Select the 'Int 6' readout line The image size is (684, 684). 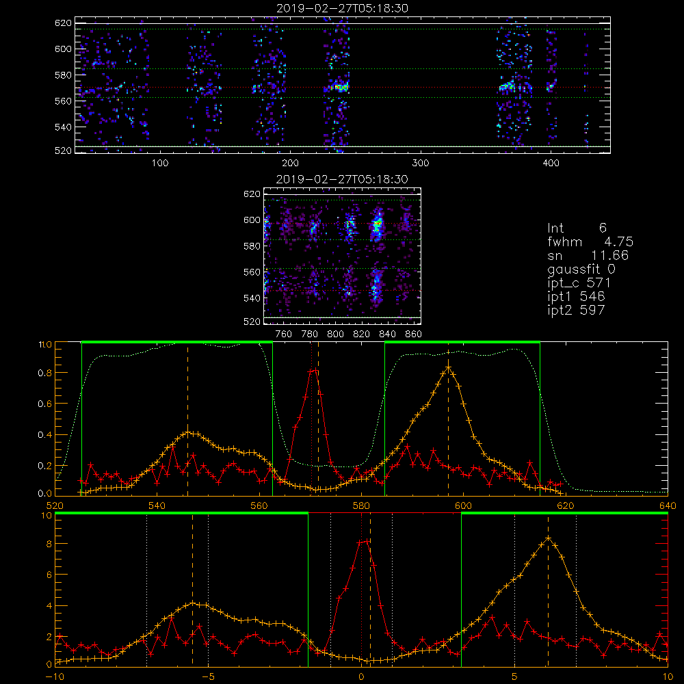tap(577, 228)
